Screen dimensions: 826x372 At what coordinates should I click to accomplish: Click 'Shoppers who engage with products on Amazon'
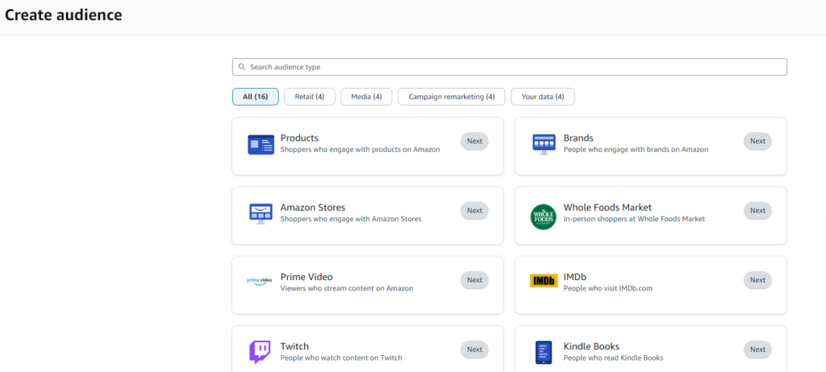pyautogui.click(x=360, y=149)
